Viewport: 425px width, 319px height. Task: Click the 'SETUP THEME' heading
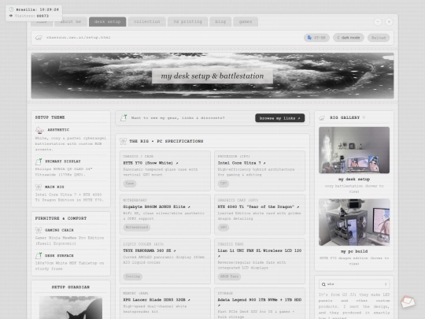point(50,117)
